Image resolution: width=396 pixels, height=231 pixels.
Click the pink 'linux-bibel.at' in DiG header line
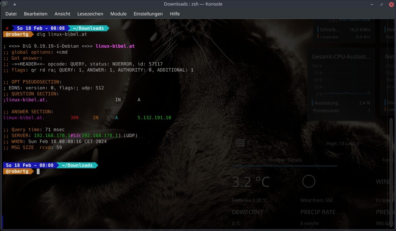click(x=115, y=46)
